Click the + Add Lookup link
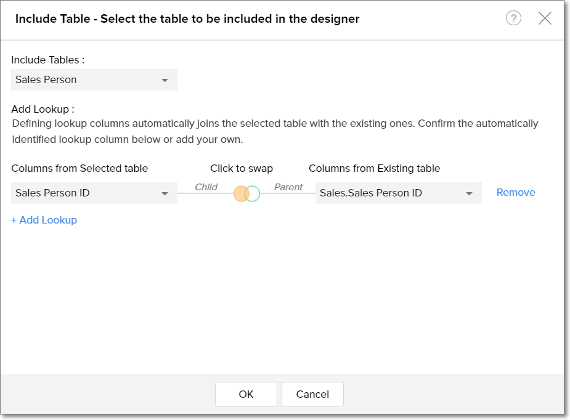Screen dimensions: 570x420 point(44,220)
